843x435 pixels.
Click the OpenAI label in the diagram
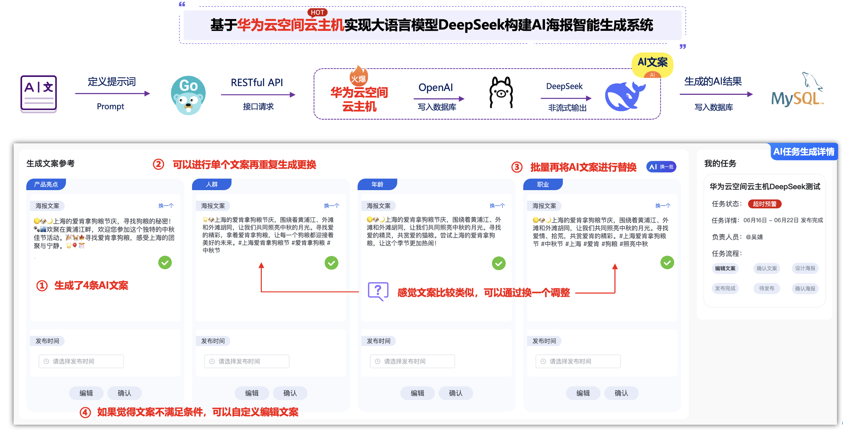pos(436,88)
